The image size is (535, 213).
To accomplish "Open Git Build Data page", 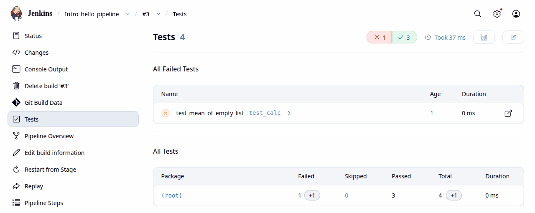I will [73, 103].
